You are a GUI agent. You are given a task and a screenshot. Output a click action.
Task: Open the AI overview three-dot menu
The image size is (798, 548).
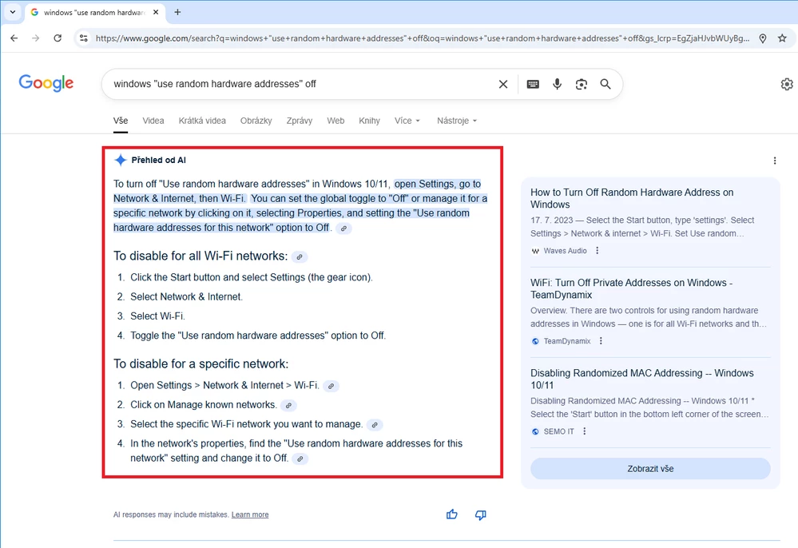click(x=774, y=161)
